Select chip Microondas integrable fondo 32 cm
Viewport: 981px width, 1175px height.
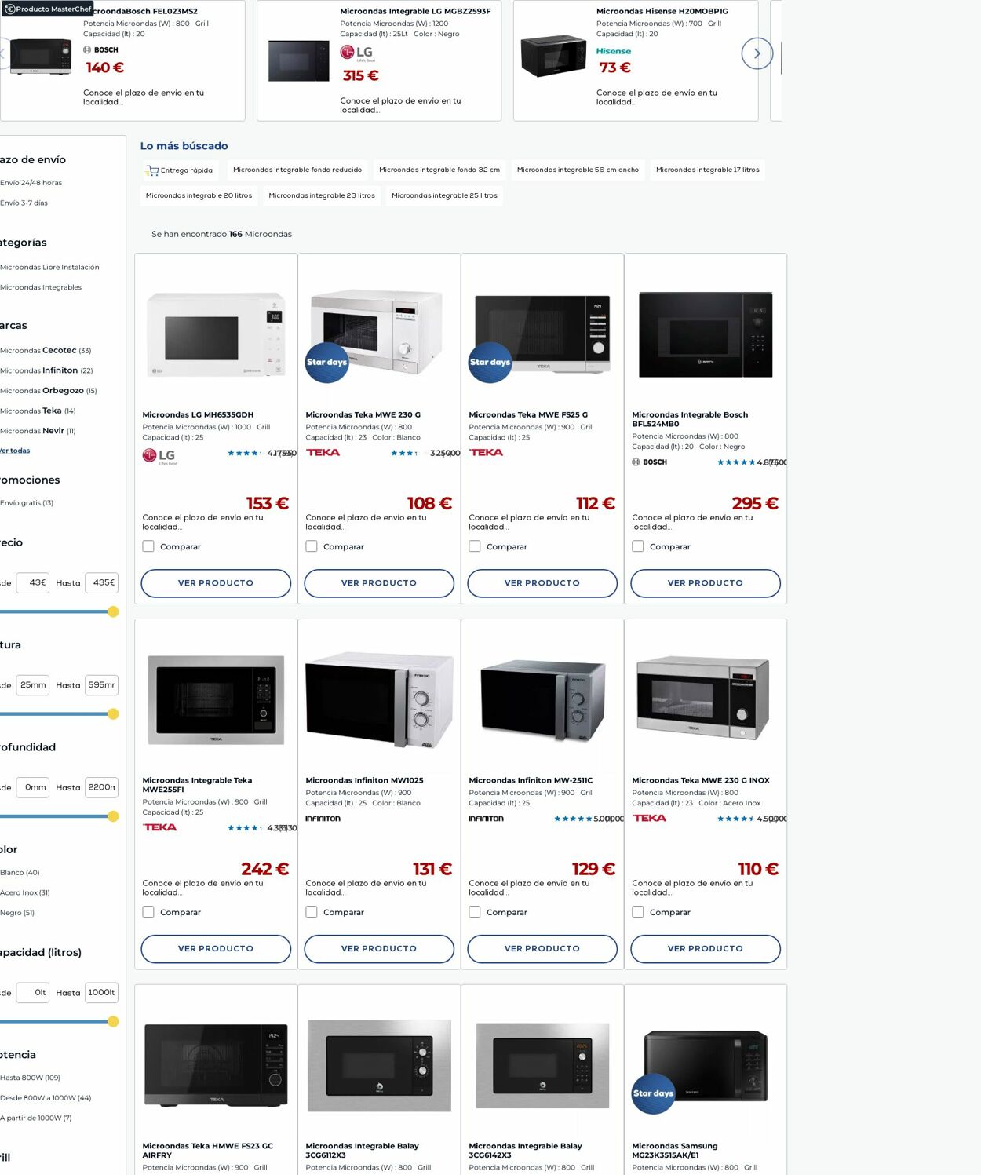[439, 170]
